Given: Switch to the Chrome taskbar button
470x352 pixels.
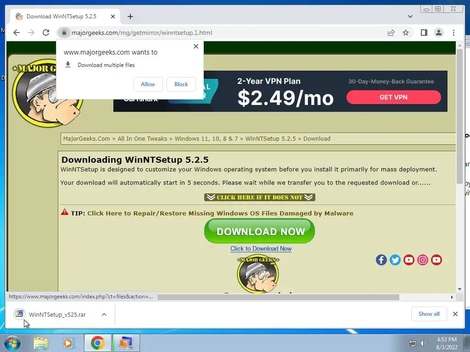Looking at the screenshot, I should click(97, 343).
